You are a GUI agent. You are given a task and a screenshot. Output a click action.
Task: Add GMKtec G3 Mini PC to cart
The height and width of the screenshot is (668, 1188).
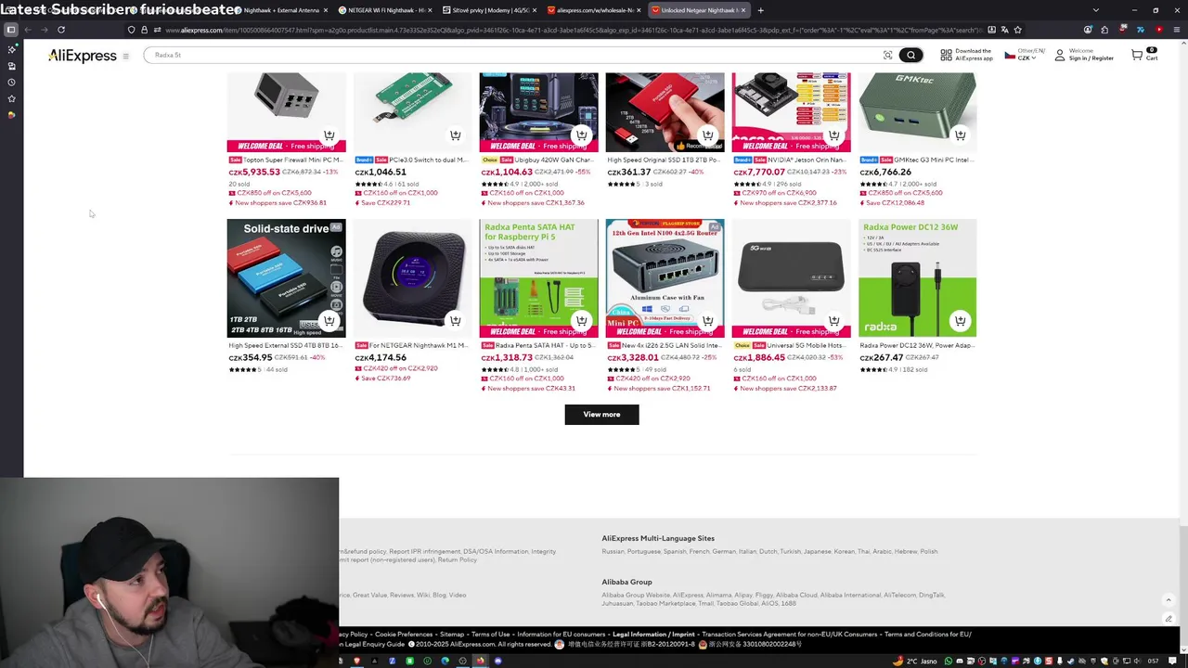pos(960,135)
